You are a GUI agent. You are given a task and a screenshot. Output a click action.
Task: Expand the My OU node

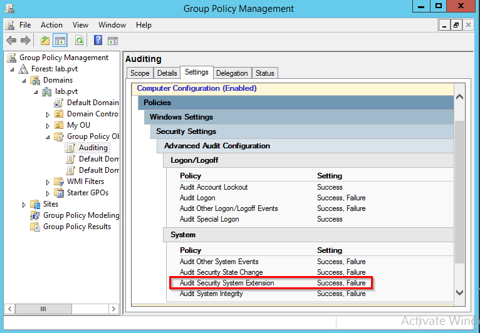pyautogui.click(x=48, y=125)
